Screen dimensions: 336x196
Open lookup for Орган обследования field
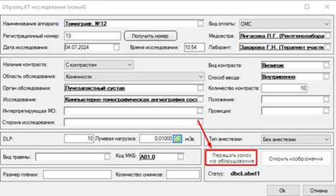click(200, 88)
